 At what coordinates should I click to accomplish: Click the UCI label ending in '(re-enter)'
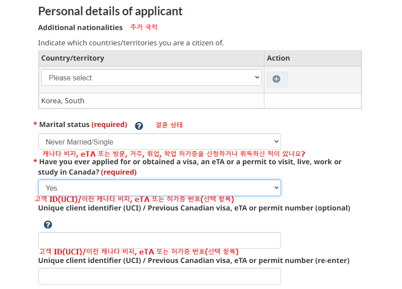(x=193, y=261)
